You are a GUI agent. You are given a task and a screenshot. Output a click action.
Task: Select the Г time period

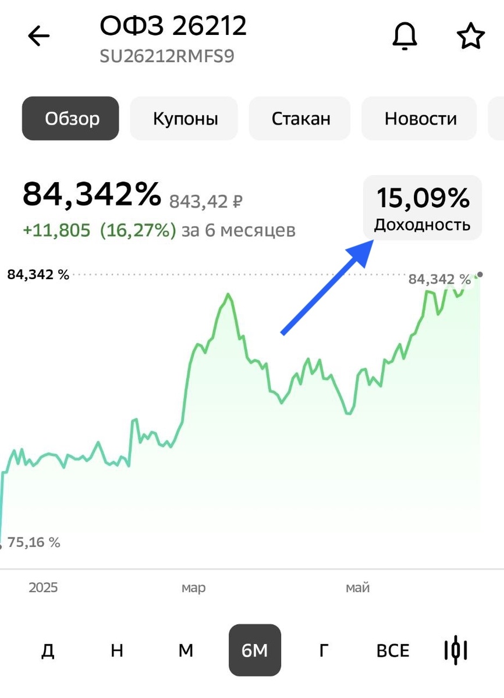324,650
